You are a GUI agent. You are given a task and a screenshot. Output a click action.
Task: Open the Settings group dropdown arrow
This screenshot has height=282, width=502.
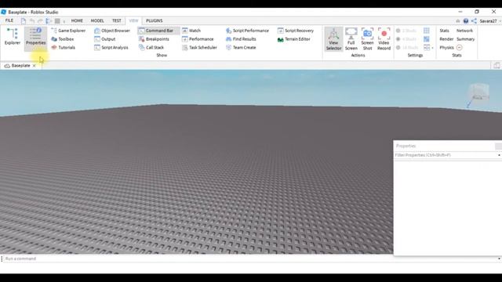[432, 48]
